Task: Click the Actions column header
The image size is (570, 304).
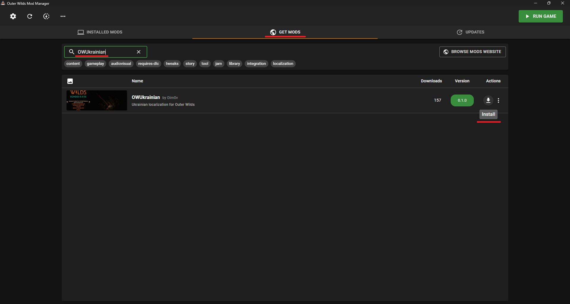Action: [493, 81]
